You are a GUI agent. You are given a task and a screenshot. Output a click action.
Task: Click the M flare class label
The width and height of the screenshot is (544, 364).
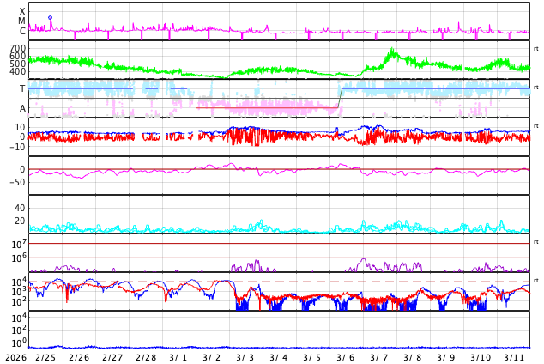tap(22, 21)
